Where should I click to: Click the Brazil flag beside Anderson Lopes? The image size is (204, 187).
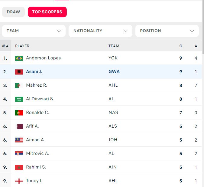19,58
